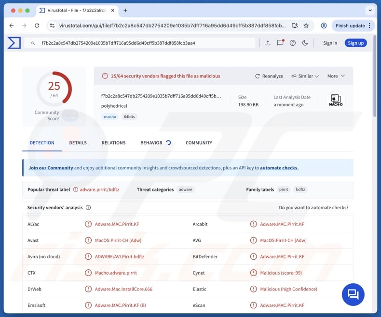381x317 pixels.
Task: Expand the Similar dropdown
Action: click(x=305, y=76)
